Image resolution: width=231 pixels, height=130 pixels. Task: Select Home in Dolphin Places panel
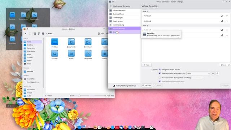coord(33,42)
